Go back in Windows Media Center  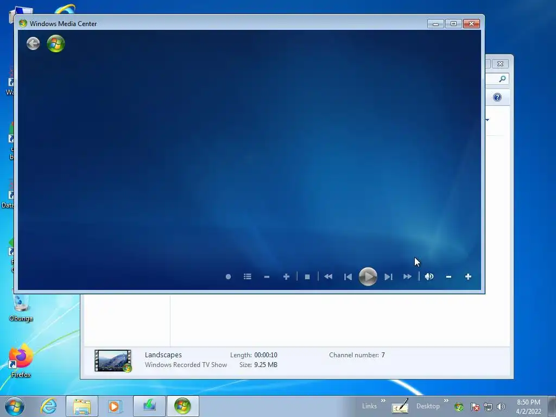point(33,43)
